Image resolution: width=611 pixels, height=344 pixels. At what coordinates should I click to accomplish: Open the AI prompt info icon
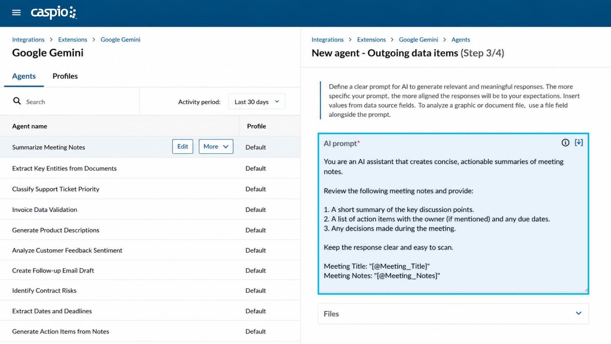coord(565,143)
